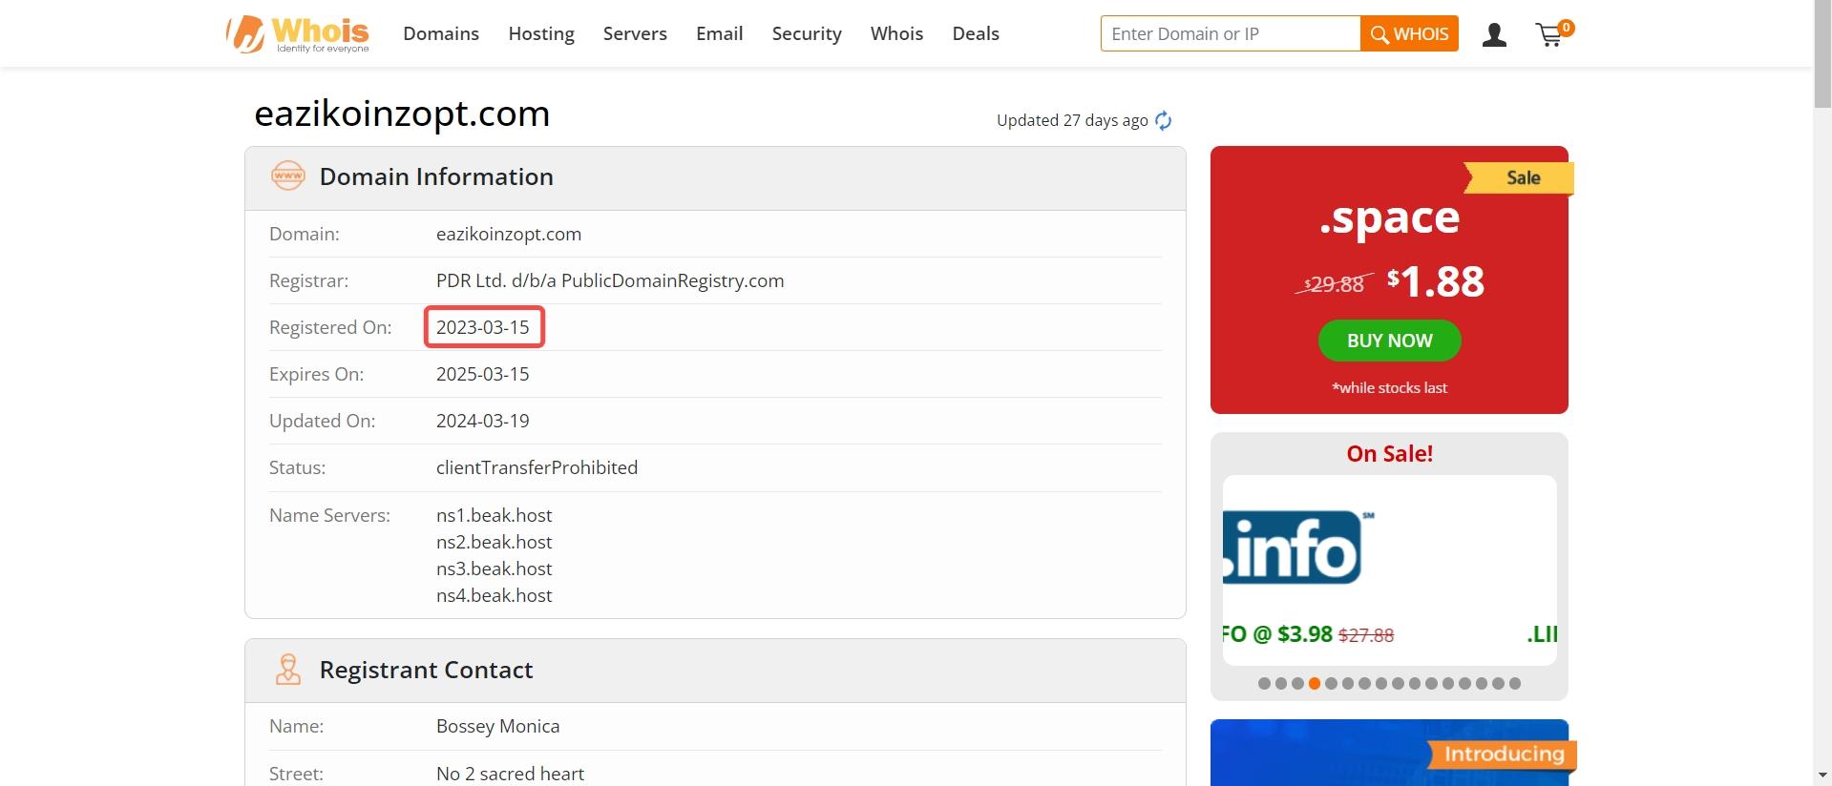Open the Domains menu
The height and width of the screenshot is (786, 1832).
pyautogui.click(x=441, y=34)
